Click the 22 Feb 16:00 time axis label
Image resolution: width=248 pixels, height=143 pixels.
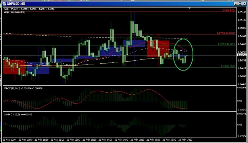153,140
